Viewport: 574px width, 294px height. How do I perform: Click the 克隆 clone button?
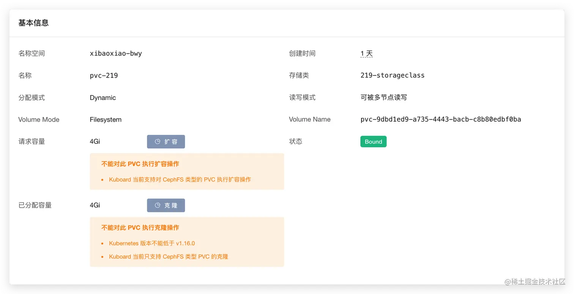click(x=166, y=205)
